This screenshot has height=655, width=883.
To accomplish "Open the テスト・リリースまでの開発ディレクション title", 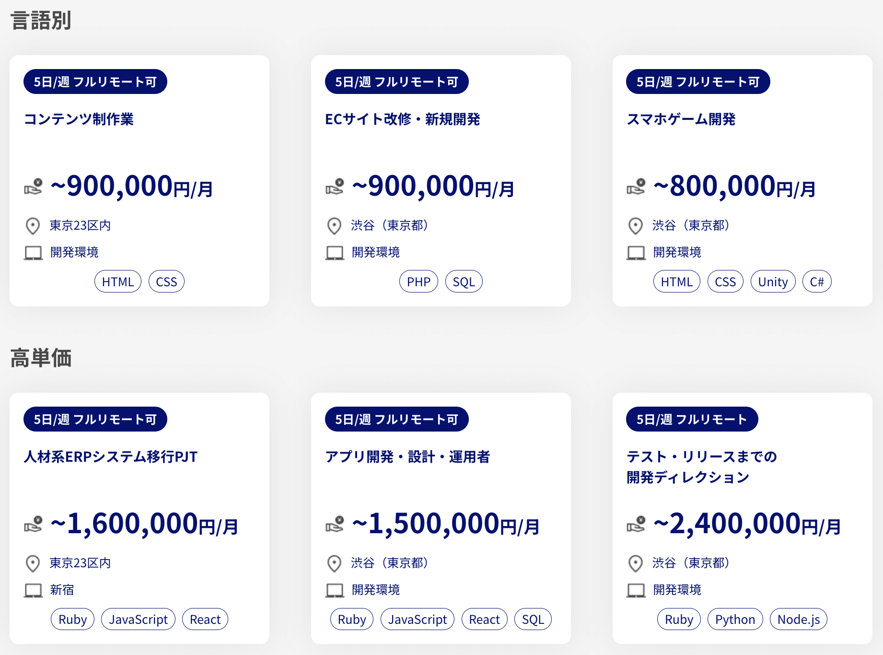I will tap(702, 467).
